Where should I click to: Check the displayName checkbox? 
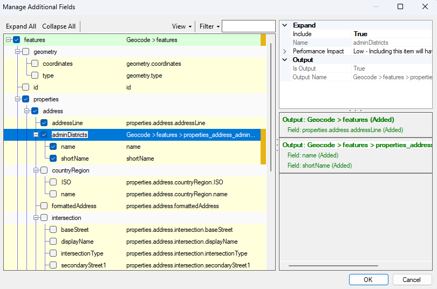53,242
